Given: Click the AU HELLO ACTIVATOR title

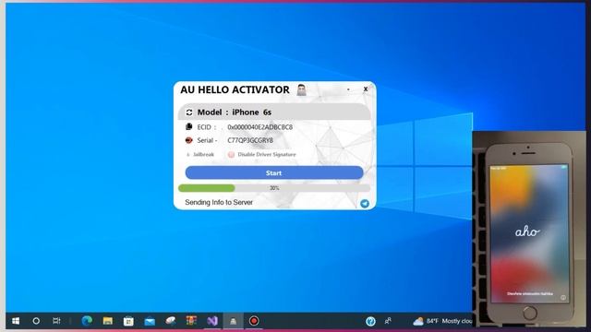Looking at the screenshot, I should 235,89.
